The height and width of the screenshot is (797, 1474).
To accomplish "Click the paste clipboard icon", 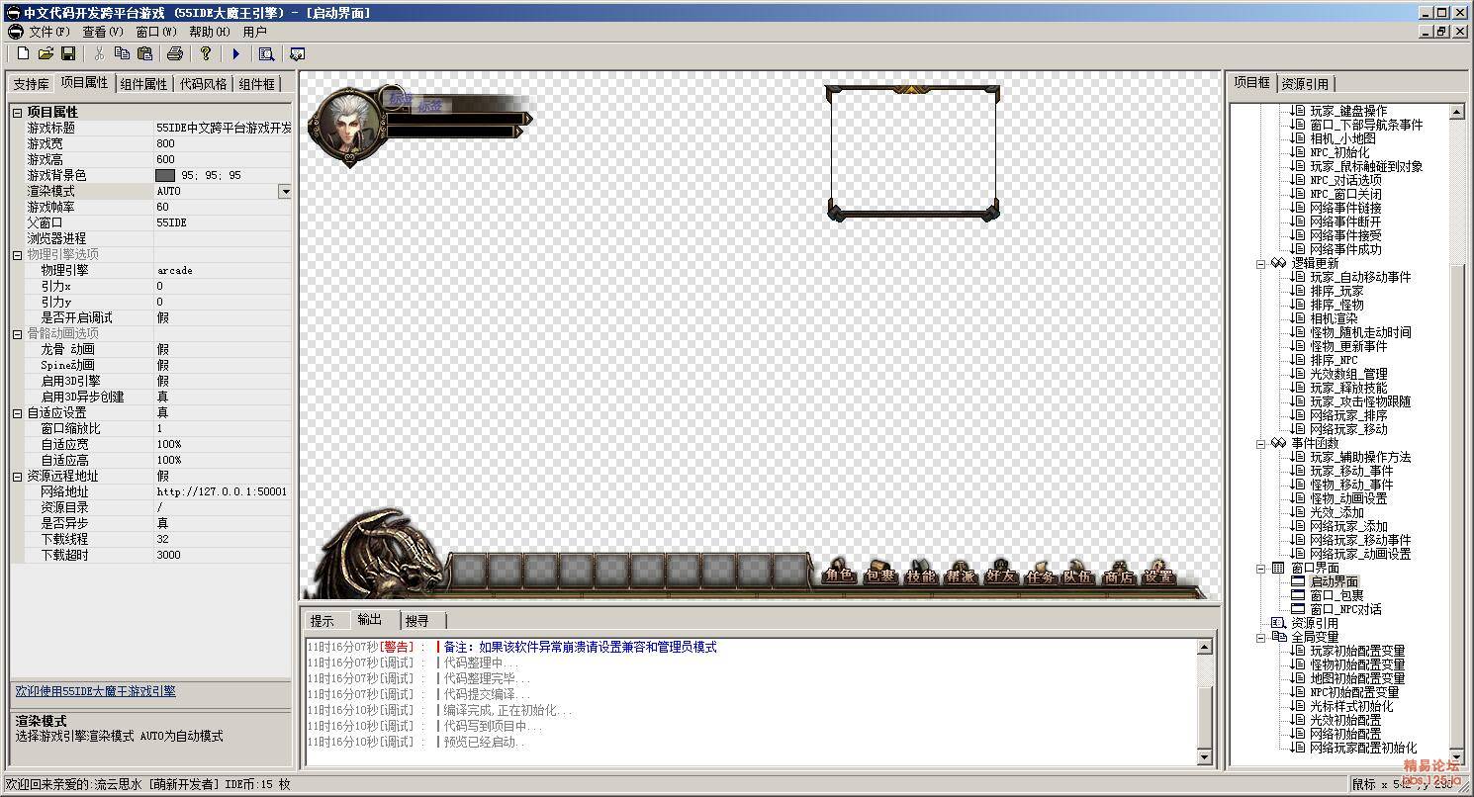I will 144,53.
